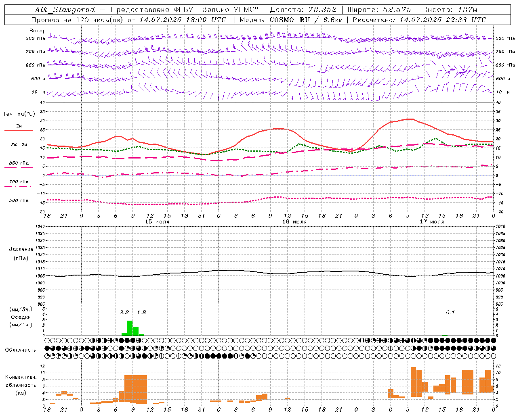The height and width of the screenshot is (413, 517).
Task: Click the left 500 м wind level label
Action: [38, 79]
